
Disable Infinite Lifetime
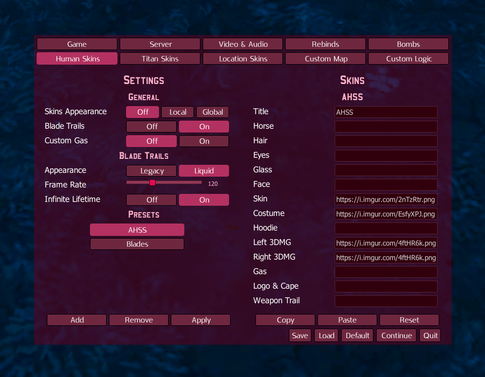pos(151,199)
